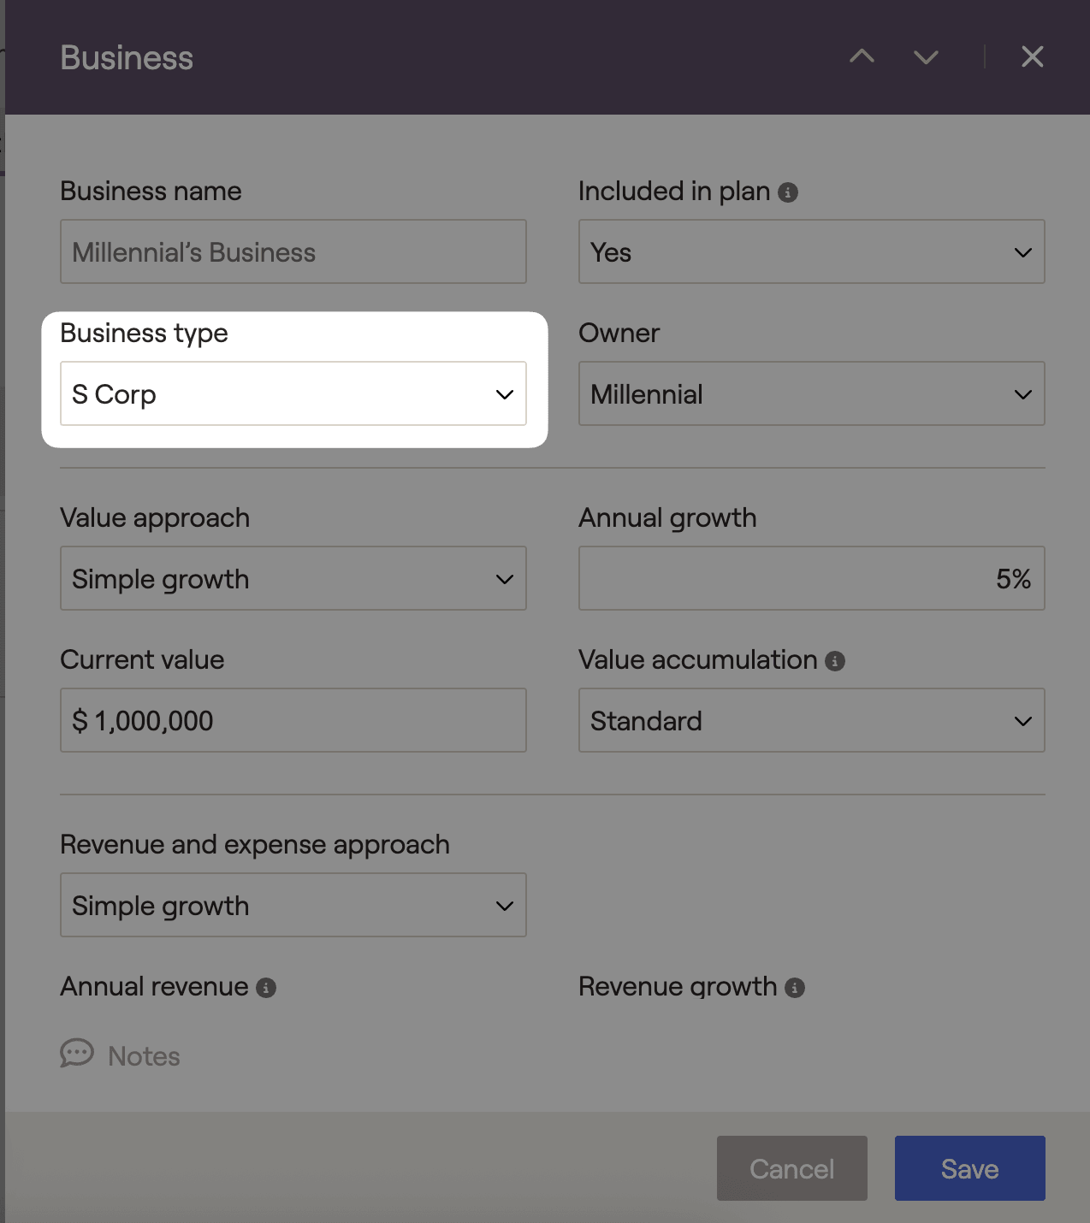Click the Notes speech bubble icon
Viewport: 1090px width, 1223px height.
pos(77,1053)
